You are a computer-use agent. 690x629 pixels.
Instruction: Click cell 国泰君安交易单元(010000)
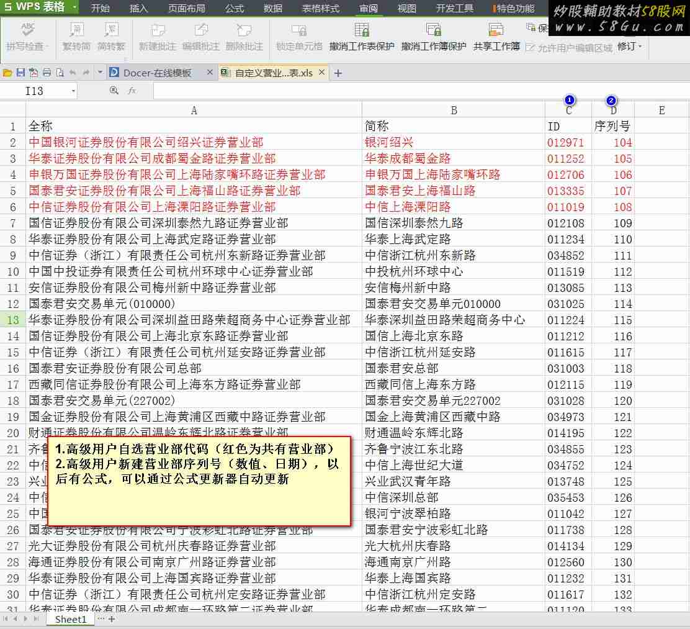[194, 304]
